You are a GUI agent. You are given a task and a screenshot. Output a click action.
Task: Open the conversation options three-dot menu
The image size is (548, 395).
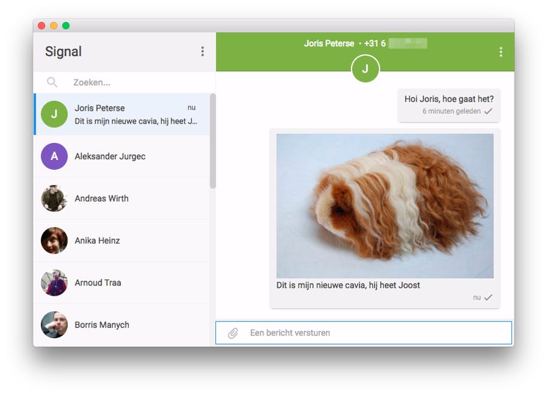pos(501,52)
